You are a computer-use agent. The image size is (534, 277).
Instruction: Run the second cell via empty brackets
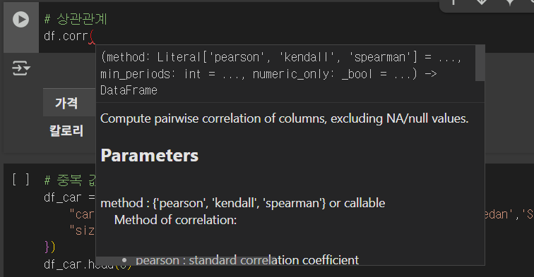(20, 180)
